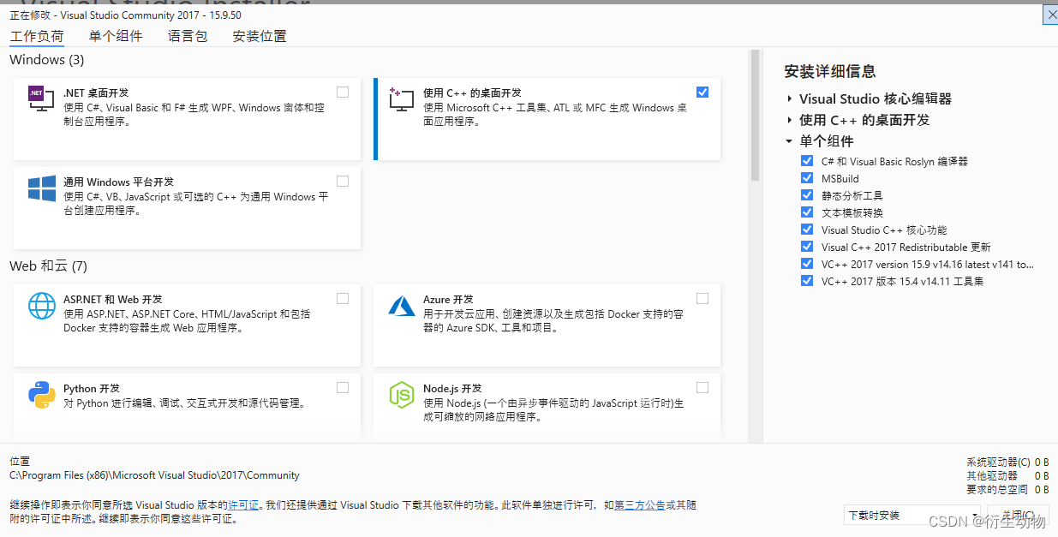This screenshot has height=537, width=1058.
Task: Click the 位置 label above the path
Action: [x=20, y=462]
